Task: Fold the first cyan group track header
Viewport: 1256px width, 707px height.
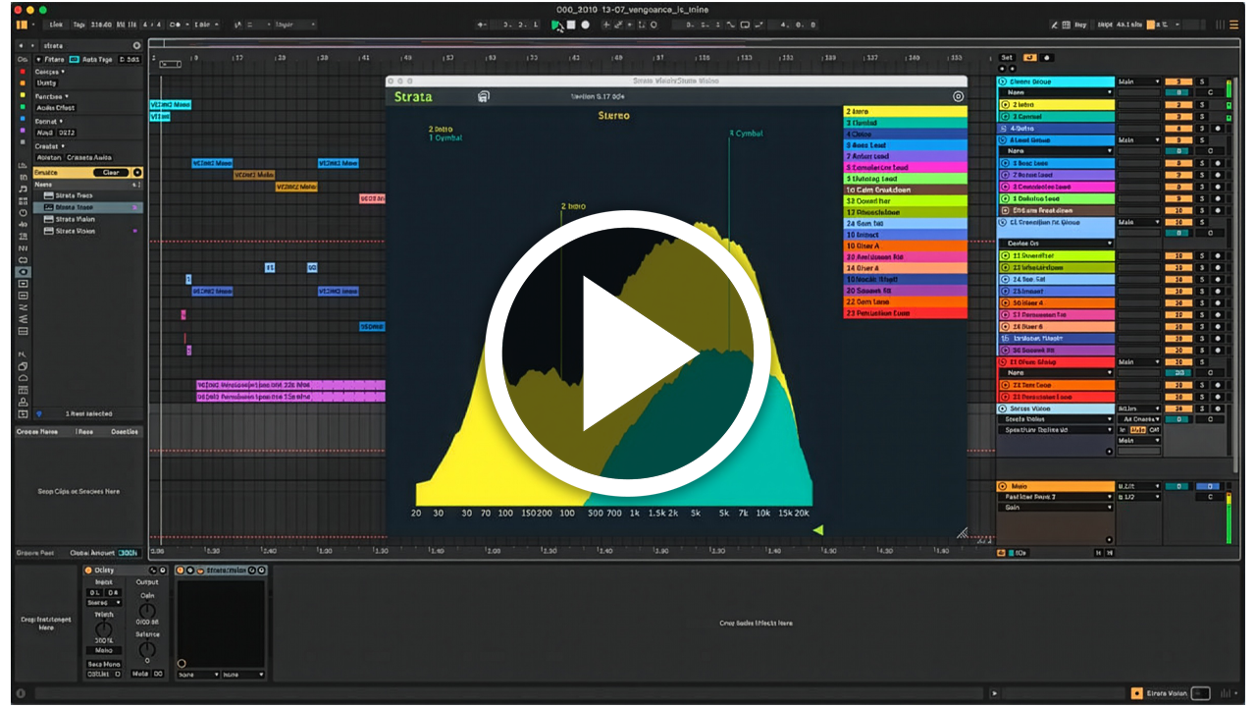Action: [1005, 82]
